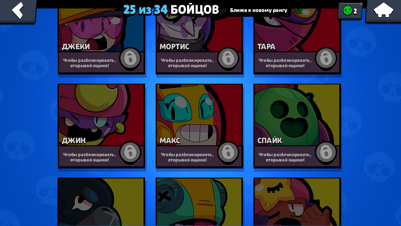Screen dimensions: 401x226
Task: Open the Тара brawler portrait
Action: coord(297,30)
